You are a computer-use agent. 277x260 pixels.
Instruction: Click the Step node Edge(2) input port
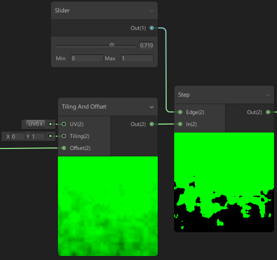click(x=180, y=112)
